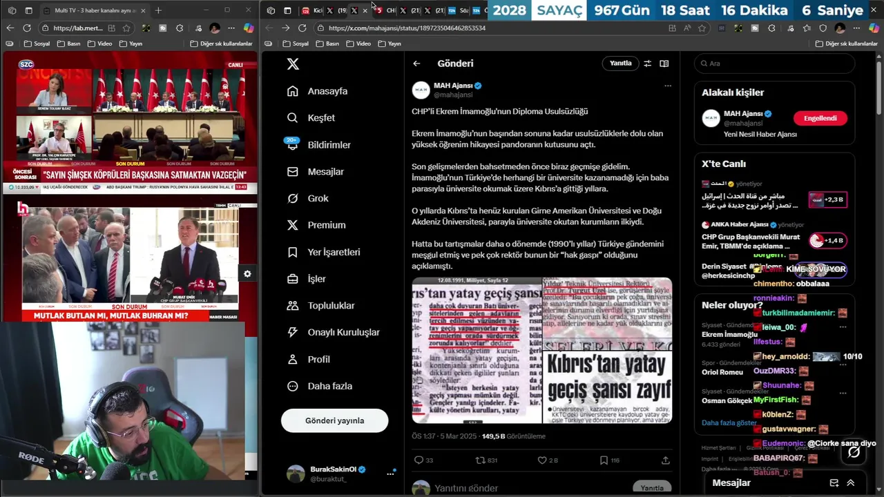The height and width of the screenshot is (497, 884).
Task: Select the SZC live stream video
Action: click(x=129, y=123)
